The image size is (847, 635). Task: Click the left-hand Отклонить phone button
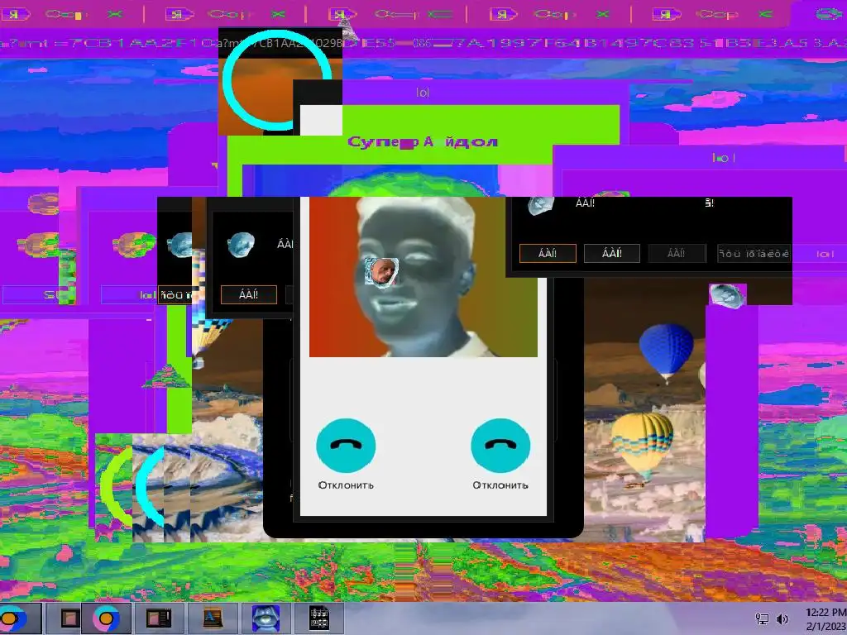[346, 446]
